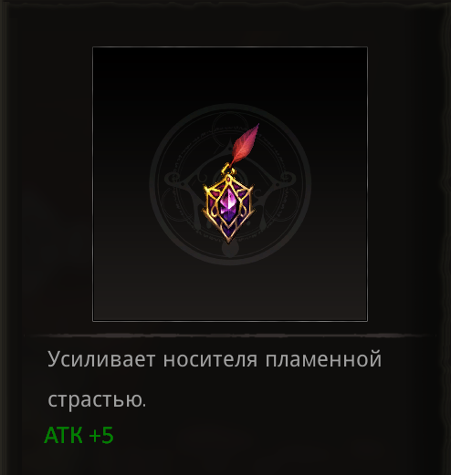Click the gold loop linking feather and amulet

point(228,168)
